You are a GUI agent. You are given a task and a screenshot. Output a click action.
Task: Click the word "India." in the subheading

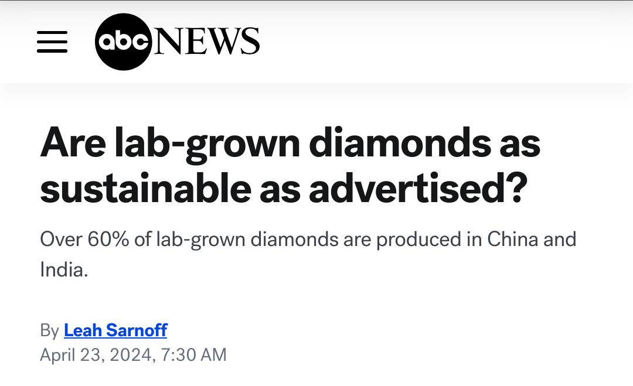click(64, 269)
